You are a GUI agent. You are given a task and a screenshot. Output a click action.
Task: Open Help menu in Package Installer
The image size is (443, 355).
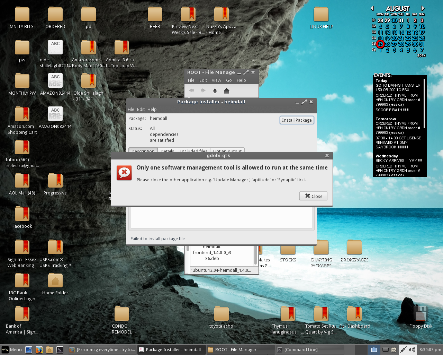coord(152,109)
